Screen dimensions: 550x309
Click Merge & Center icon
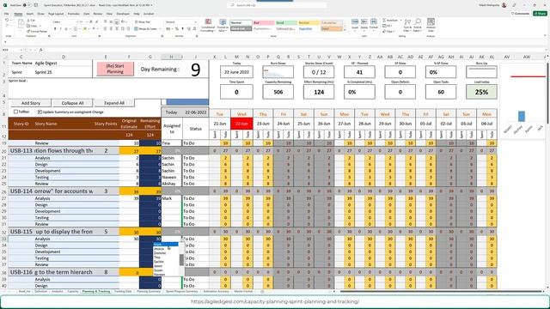(x=137, y=28)
